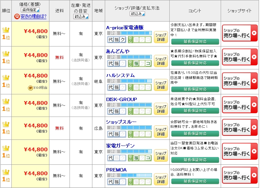The image size is (260, 188).
Task: Click the green コ icon for 家電ガーデン
Action: click(148, 158)
